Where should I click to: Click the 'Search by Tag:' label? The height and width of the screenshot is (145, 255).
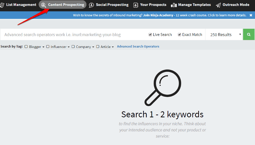pyautogui.click(x=12, y=47)
